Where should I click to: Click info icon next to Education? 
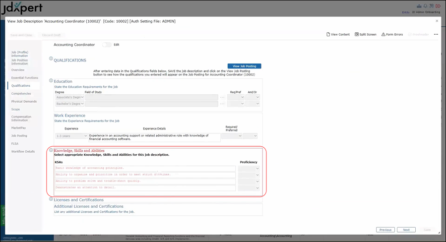[x=51, y=80]
